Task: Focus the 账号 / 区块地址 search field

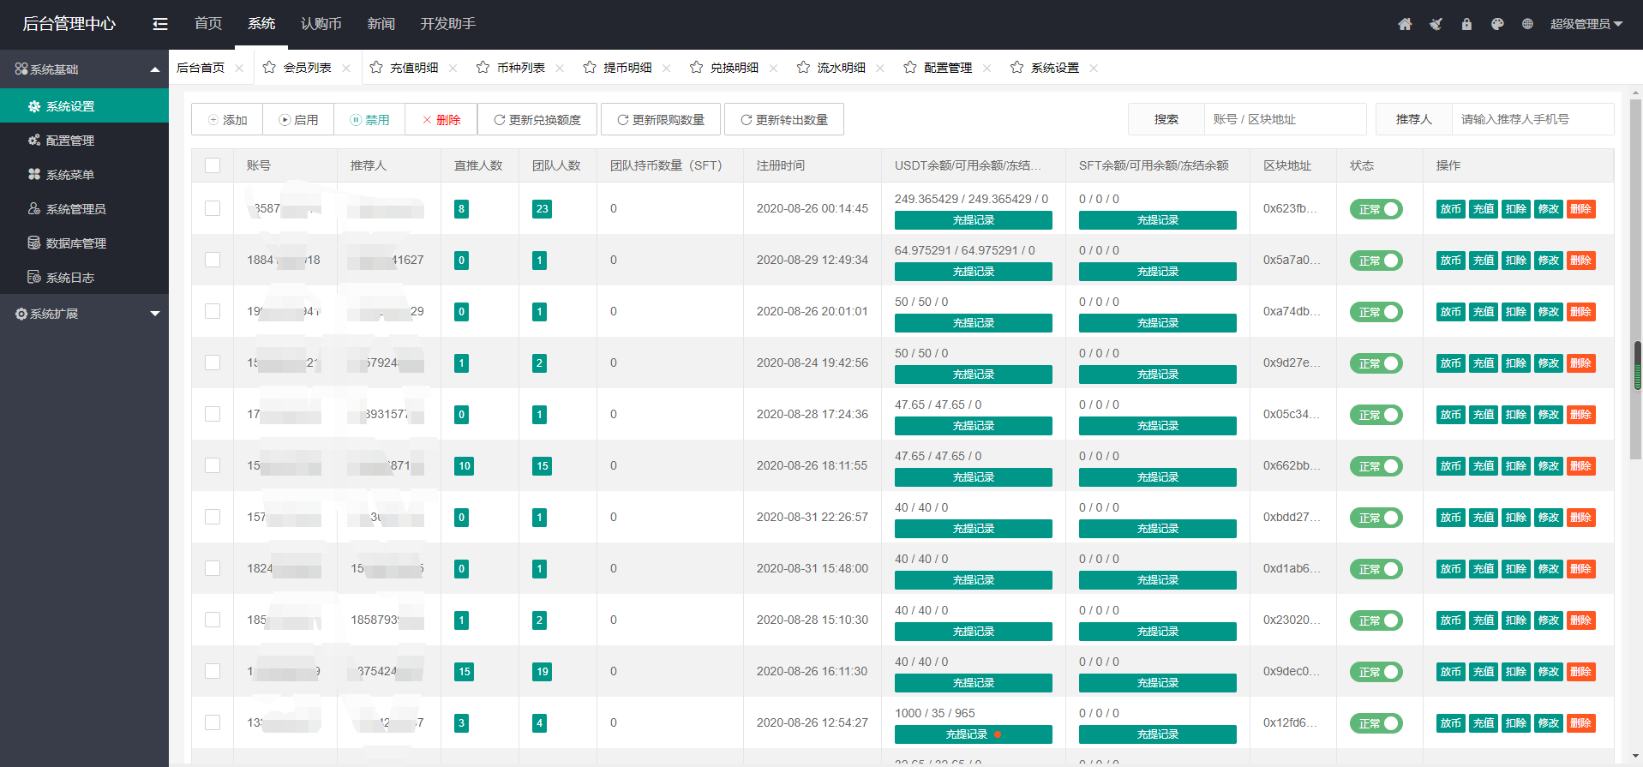Action: 1284,119
